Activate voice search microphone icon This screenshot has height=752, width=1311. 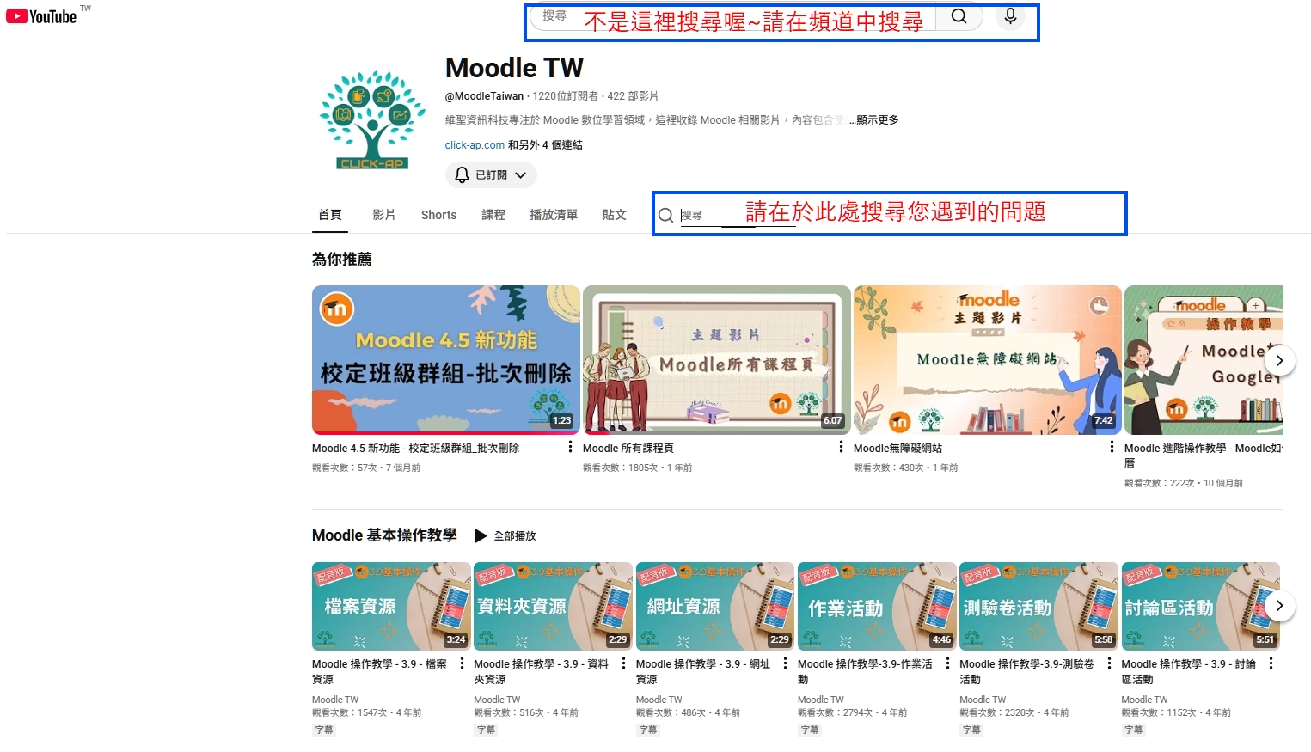pyautogui.click(x=1010, y=16)
